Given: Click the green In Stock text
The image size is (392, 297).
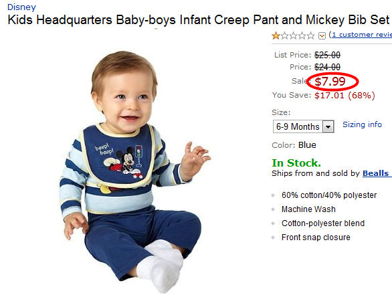Looking at the screenshot, I should pos(296,163).
